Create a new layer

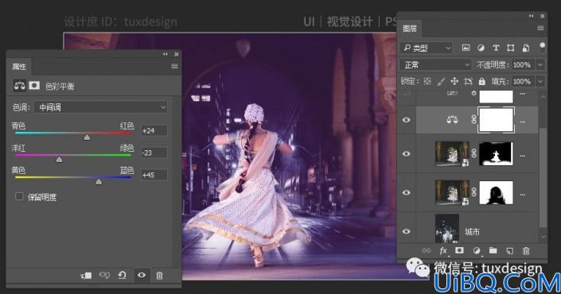[x=509, y=251]
